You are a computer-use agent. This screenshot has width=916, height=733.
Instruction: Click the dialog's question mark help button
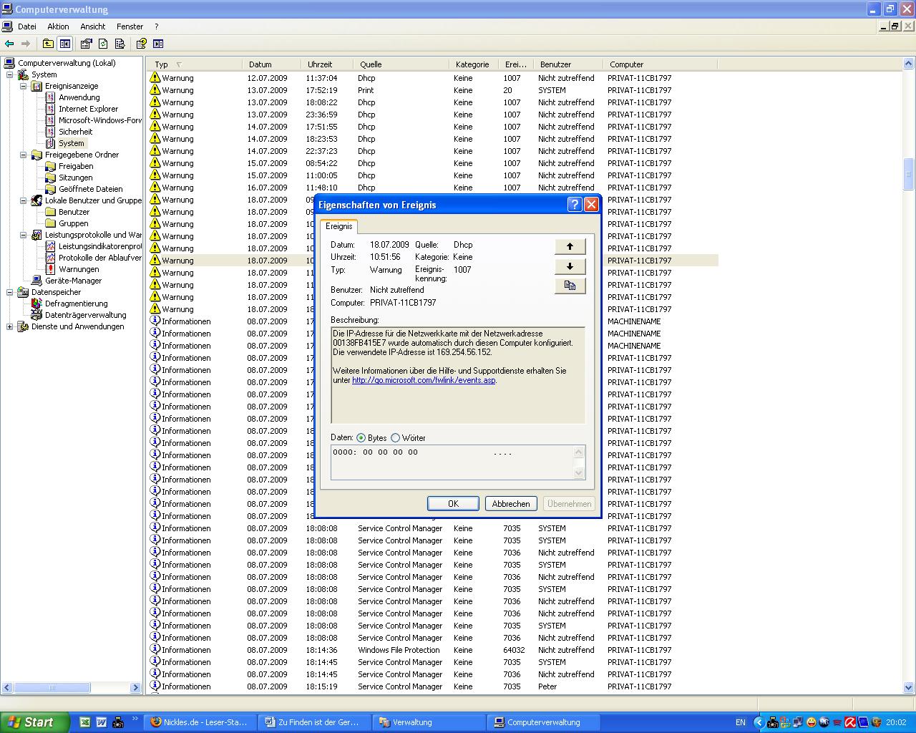tap(574, 205)
